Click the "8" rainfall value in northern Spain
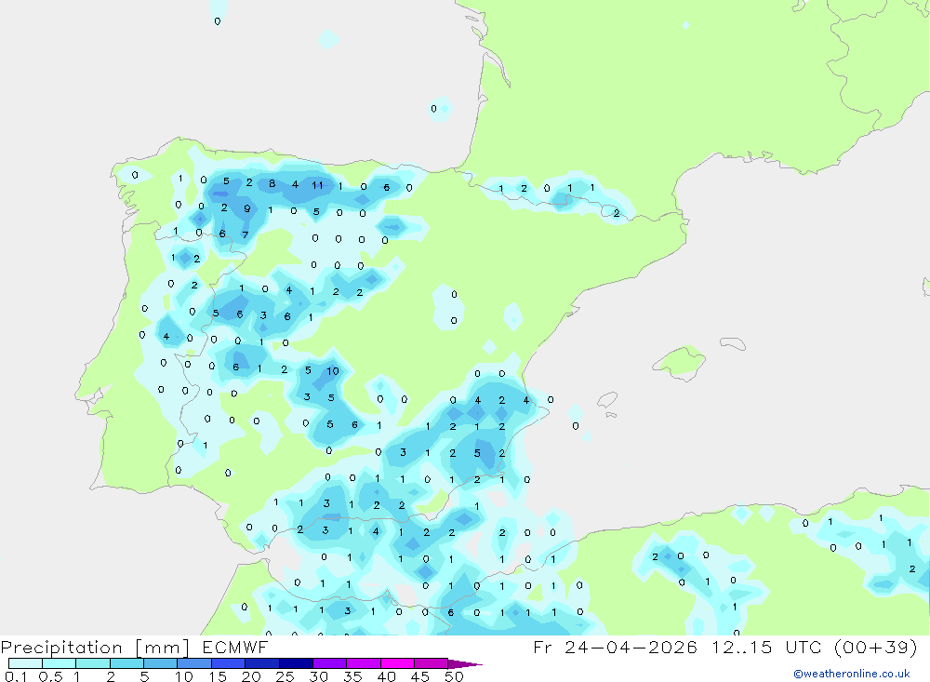This screenshot has width=930, height=682. pos(272,183)
